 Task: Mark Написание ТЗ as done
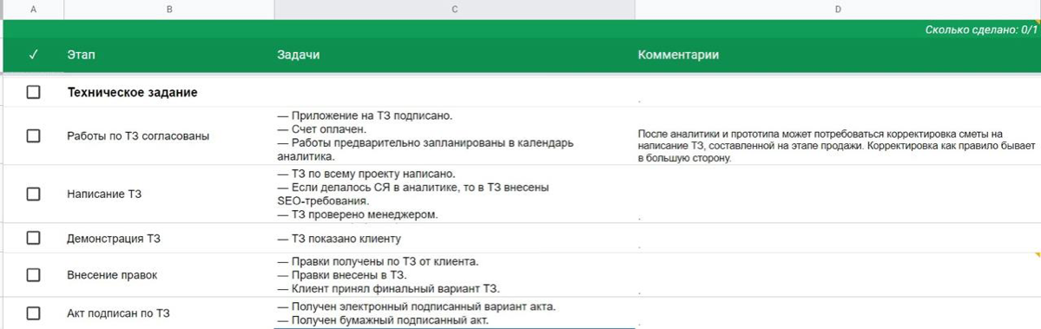(33, 194)
